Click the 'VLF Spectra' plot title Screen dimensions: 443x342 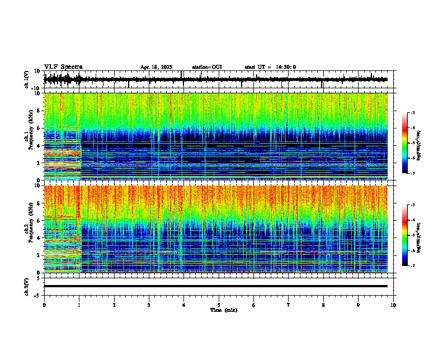tap(63, 66)
